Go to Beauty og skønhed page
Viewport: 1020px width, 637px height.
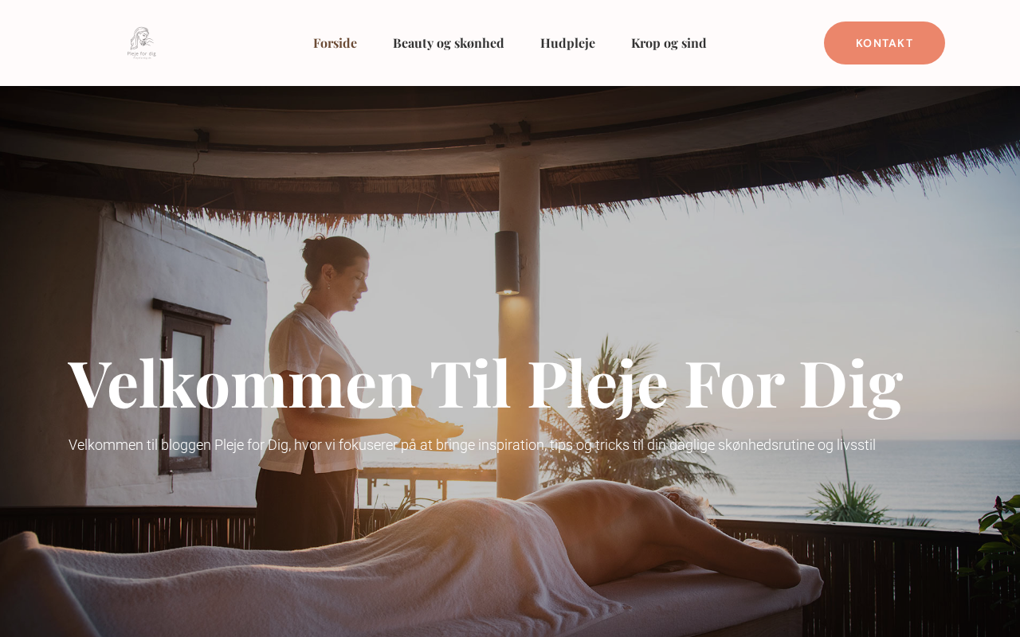click(449, 43)
